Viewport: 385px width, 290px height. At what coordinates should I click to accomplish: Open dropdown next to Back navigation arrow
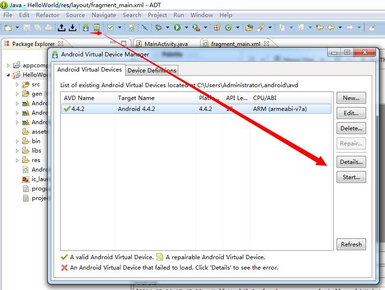pyautogui.click(x=340, y=27)
